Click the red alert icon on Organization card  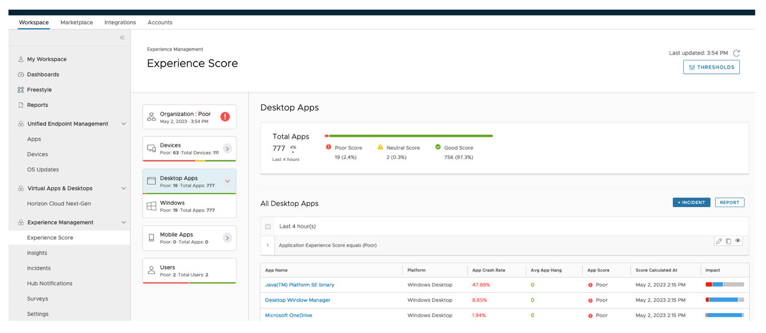(225, 117)
